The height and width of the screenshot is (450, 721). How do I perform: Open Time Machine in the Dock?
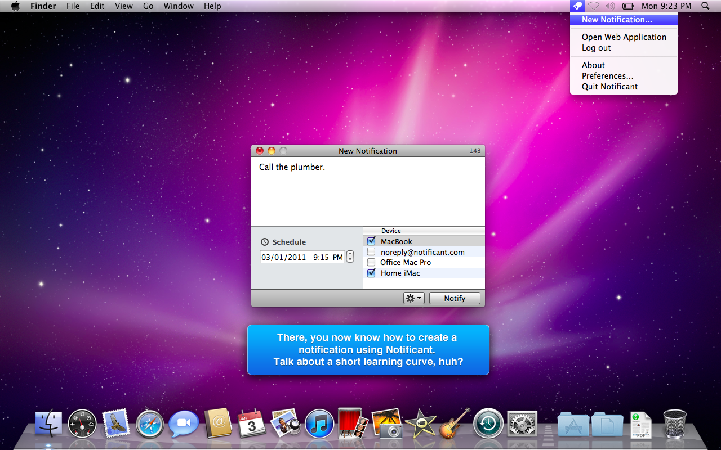click(x=488, y=424)
